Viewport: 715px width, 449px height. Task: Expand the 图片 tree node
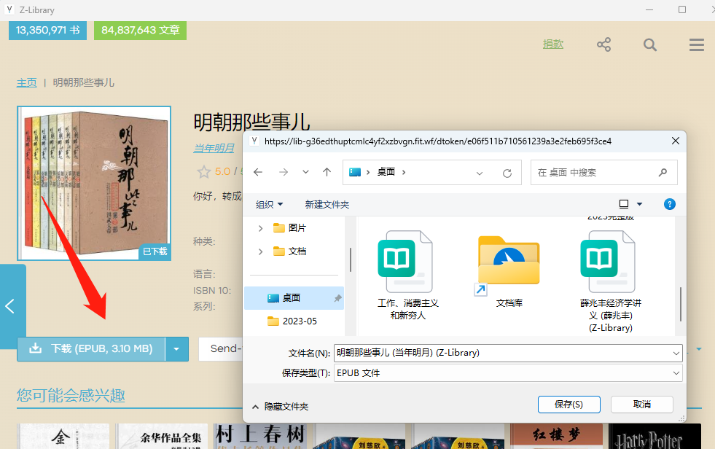(x=260, y=228)
